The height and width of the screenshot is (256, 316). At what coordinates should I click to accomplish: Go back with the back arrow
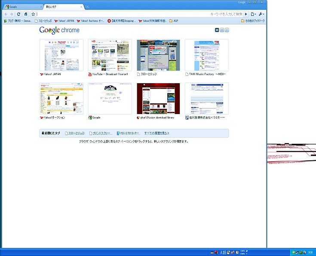6,14
